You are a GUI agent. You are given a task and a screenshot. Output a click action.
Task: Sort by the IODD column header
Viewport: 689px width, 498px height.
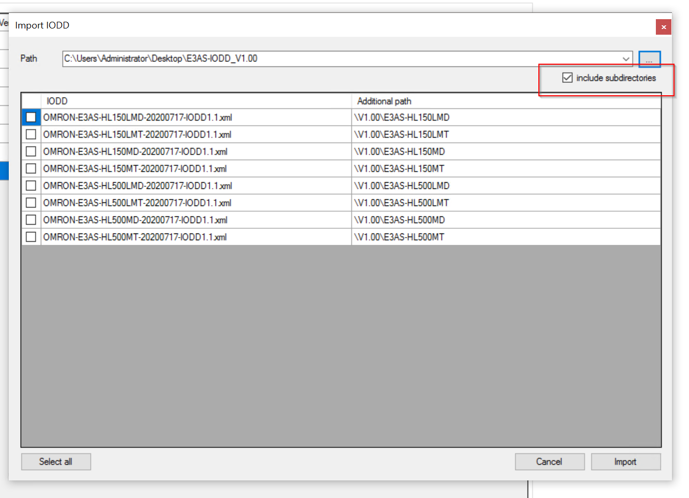(x=196, y=101)
